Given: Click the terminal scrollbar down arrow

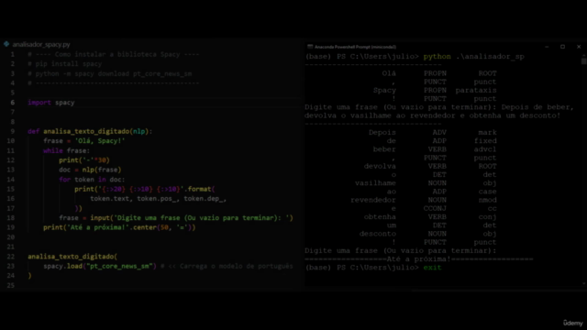Looking at the screenshot, I should click(x=583, y=283).
